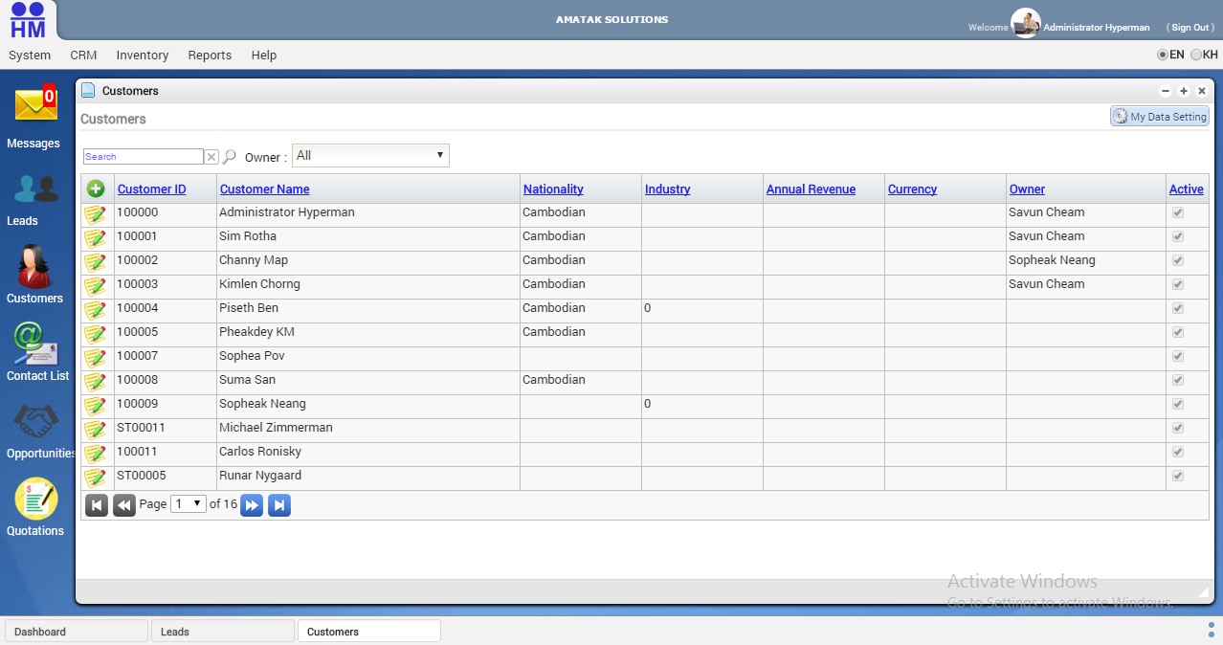This screenshot has height=645, width=1223.
Task: Click the vertical dots at bottom right
Action: tap(1212, 629)
